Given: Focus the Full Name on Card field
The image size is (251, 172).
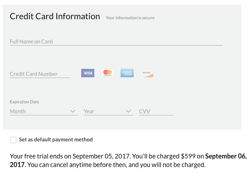Looking at the screenshot, I should click(116, 42).
